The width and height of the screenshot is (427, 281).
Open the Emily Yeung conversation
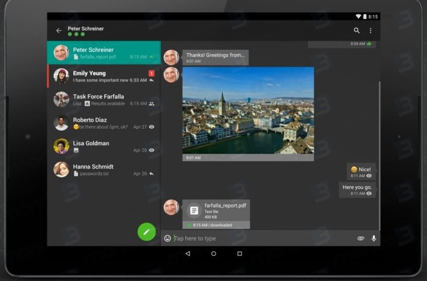pyautogui.click(x=104, y=76)
